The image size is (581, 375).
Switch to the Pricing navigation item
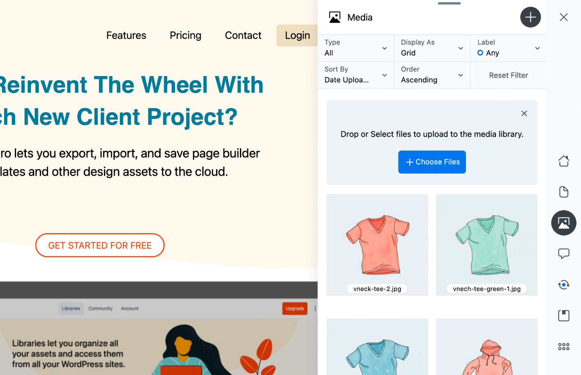(185, 35)
